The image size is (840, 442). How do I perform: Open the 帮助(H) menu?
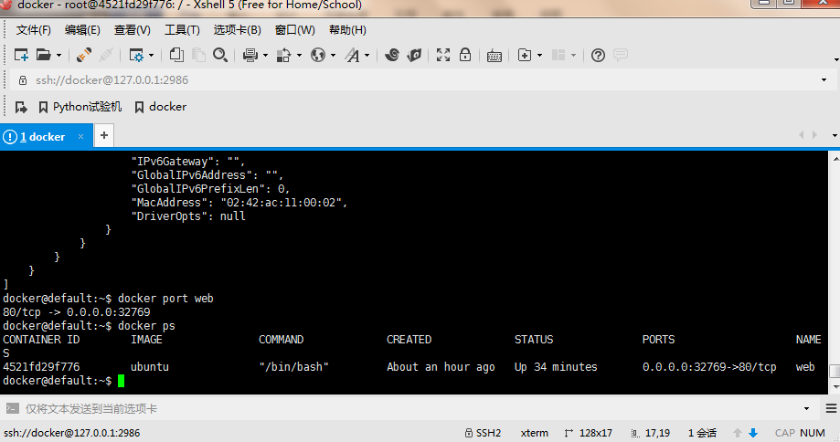[x=347, y=30]
